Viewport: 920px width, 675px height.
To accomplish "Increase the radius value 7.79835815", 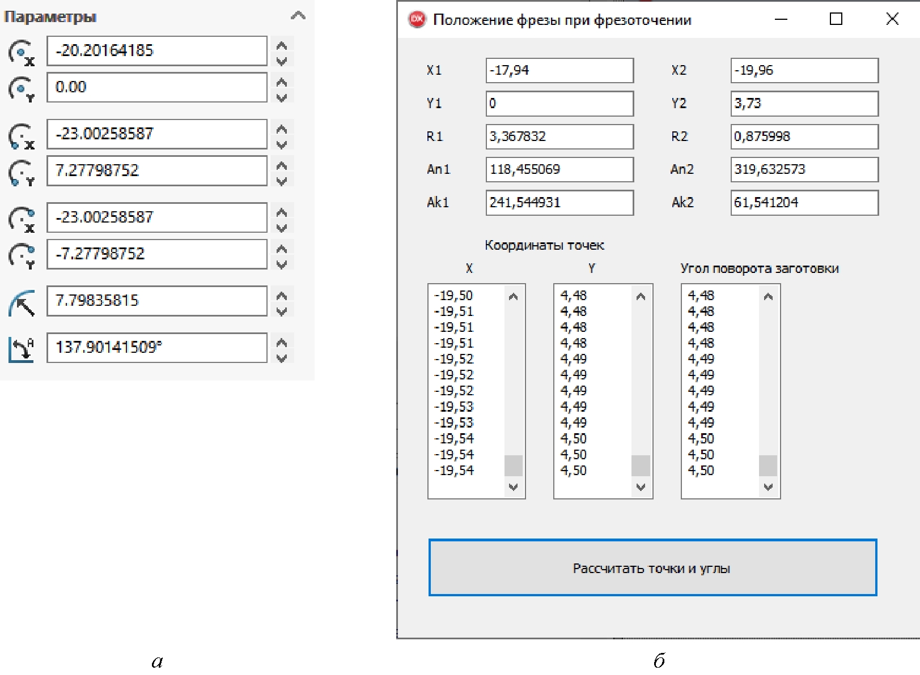I will (x=282, y=295).
